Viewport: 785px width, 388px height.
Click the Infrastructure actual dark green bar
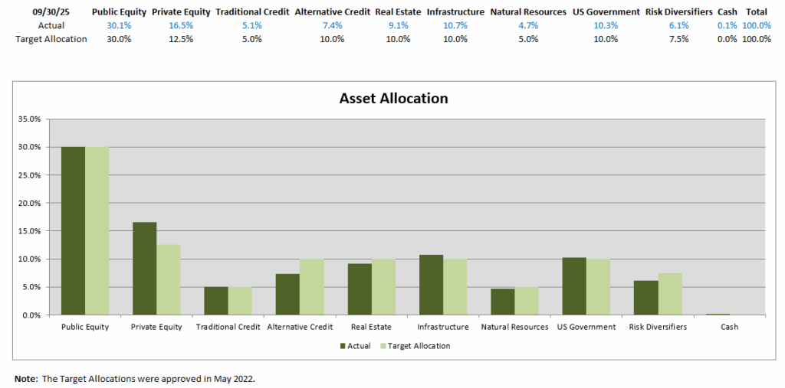pos(431,285)
